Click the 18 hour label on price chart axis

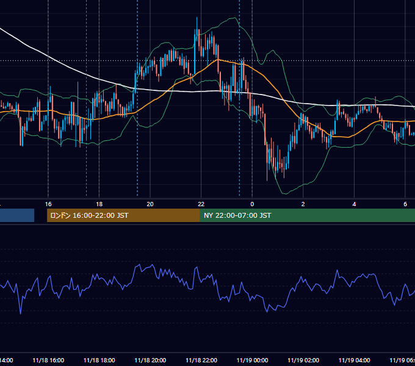[x=99, y=204]
